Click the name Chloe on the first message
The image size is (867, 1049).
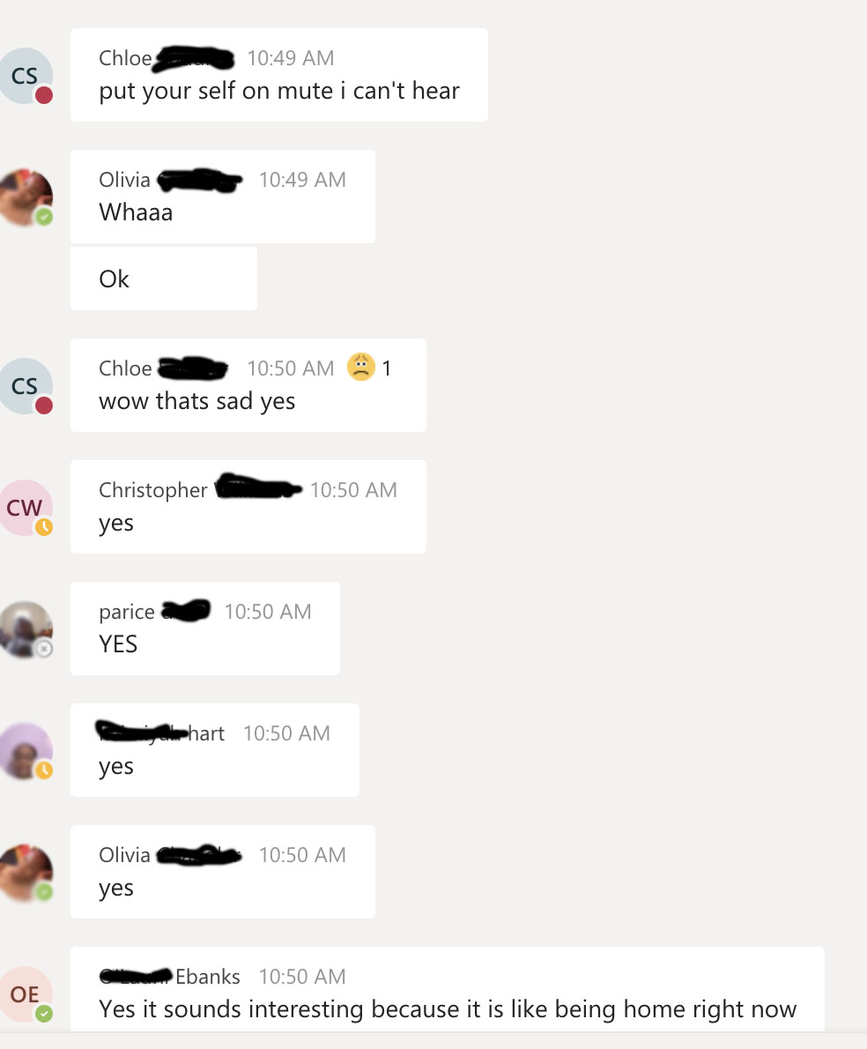(125, 58)
